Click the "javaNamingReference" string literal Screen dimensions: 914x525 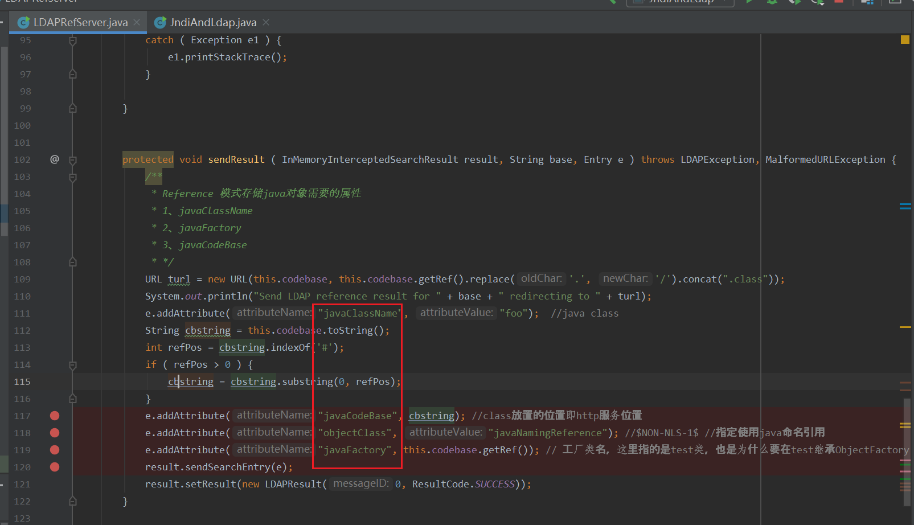(x=547, y=433)
